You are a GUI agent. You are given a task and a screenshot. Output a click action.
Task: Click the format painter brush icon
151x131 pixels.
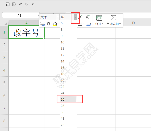coord(89,24)
